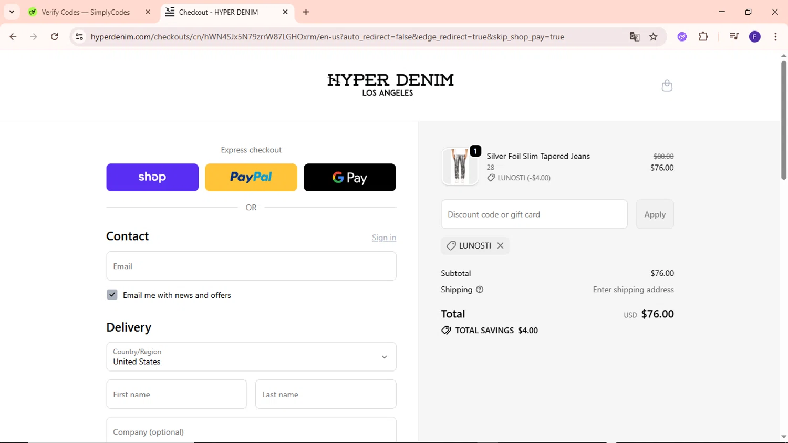
Task: Open the shopping bag cart icon
Action: (x=667, y=86)
